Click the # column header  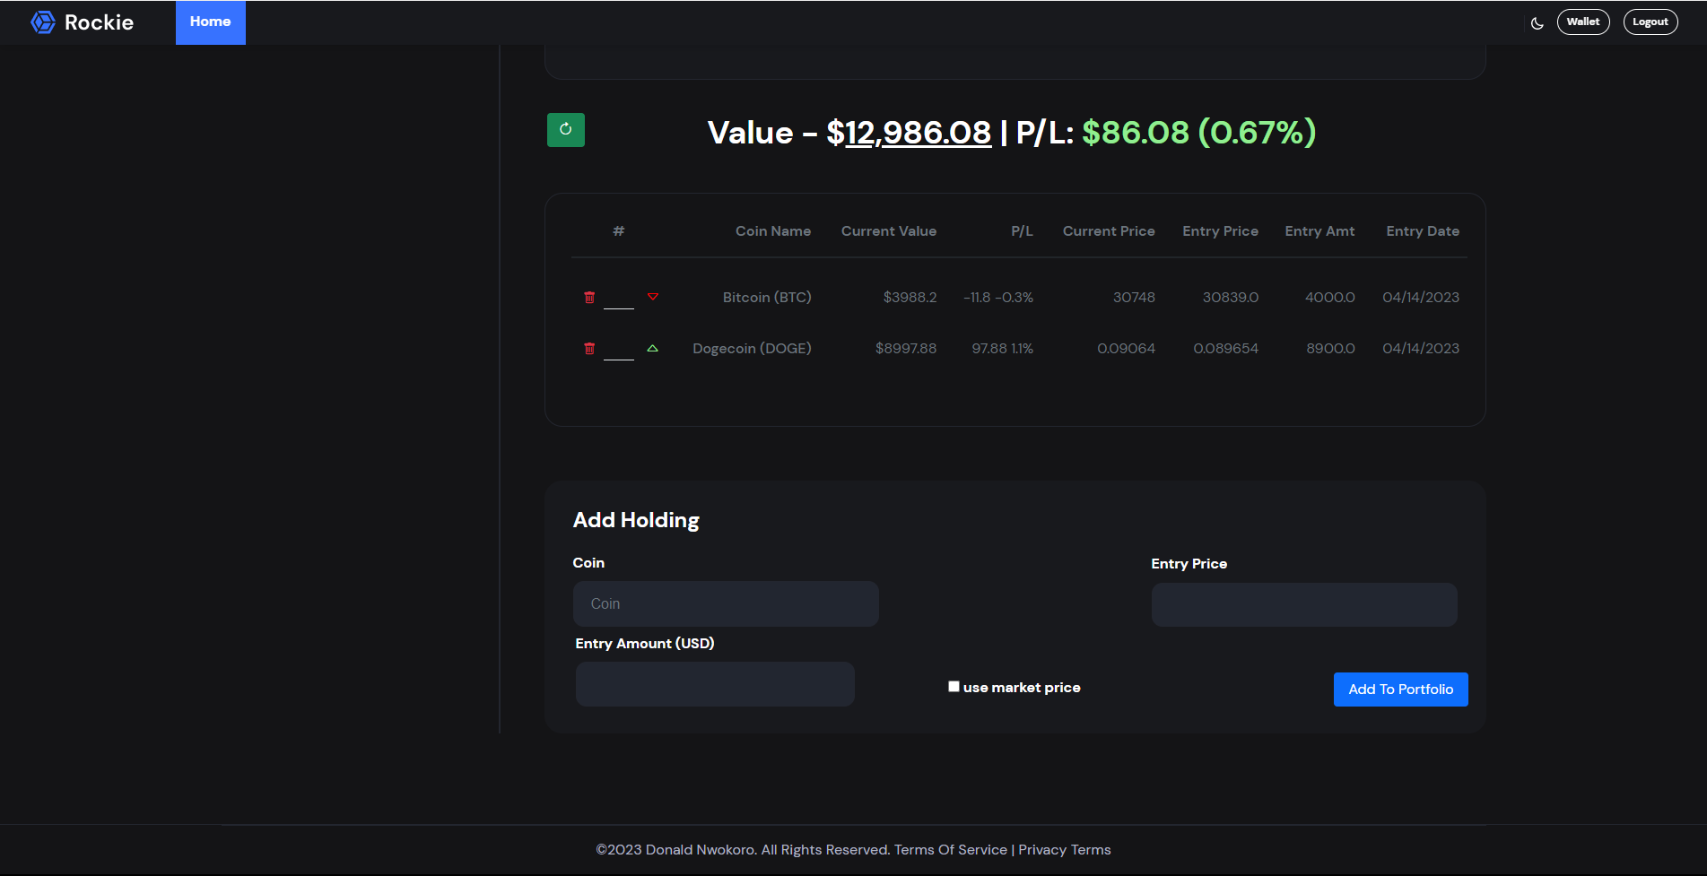619,231
